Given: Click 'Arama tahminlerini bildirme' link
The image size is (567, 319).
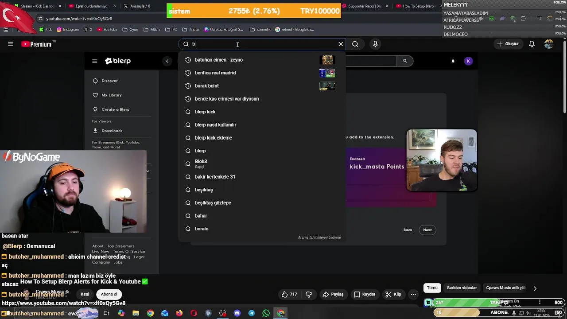Looking at the screenshot, I should [x=319, y=237].
